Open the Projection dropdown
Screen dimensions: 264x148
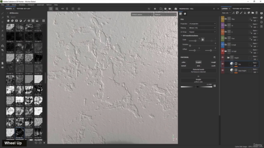[x=202, y=24]
